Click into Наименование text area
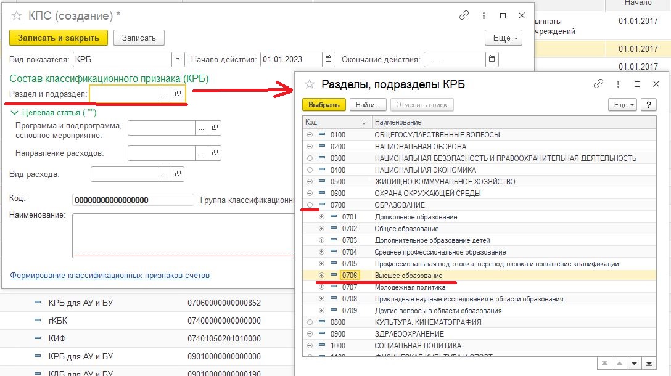Image resolution: width=671 pixels, height=376 pixels. point(183,235)
